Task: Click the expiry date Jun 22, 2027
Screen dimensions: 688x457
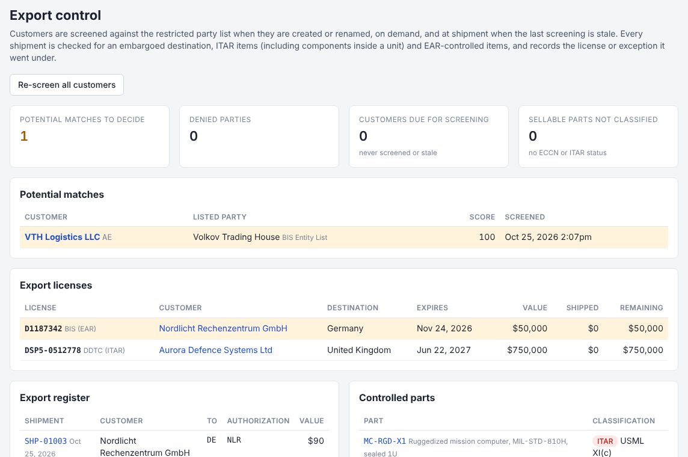Action: 444,350
